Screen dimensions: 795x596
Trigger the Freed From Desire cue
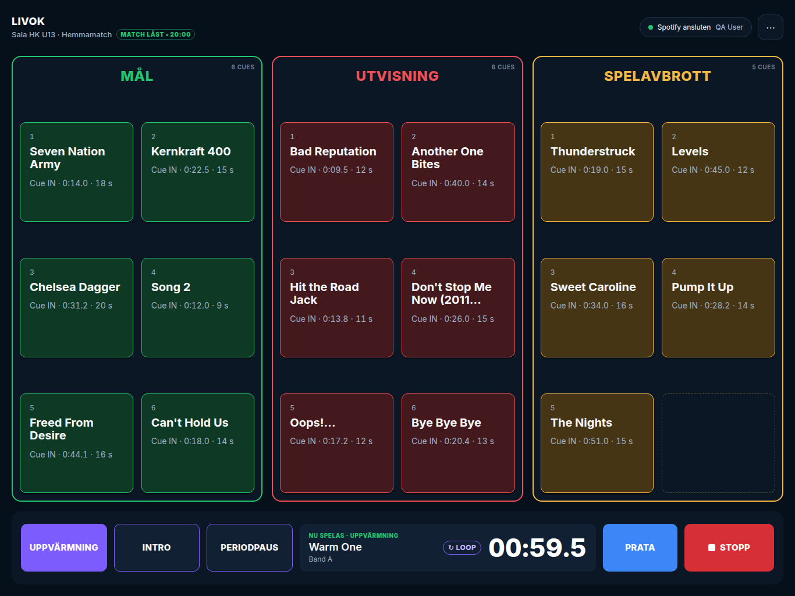pyautogui.click(x=76, y=444)
